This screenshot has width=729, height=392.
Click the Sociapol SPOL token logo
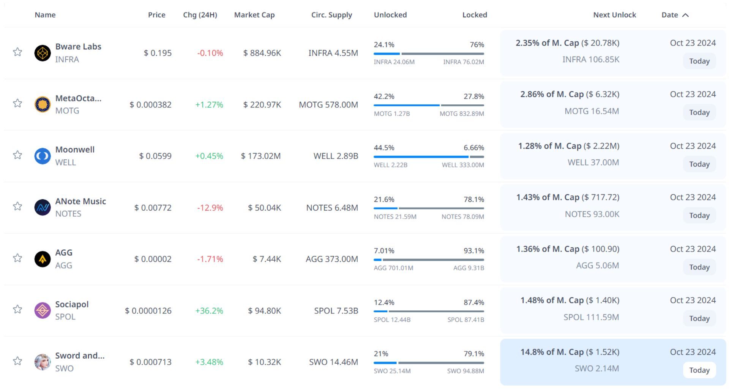(x=43, y=310)
